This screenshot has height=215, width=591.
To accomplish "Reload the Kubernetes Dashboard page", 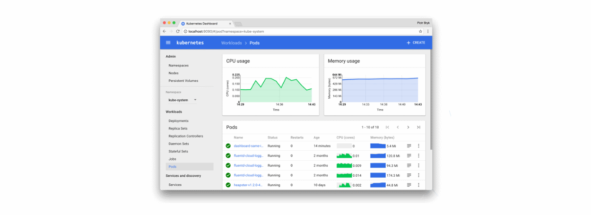I will click(178, 31).
